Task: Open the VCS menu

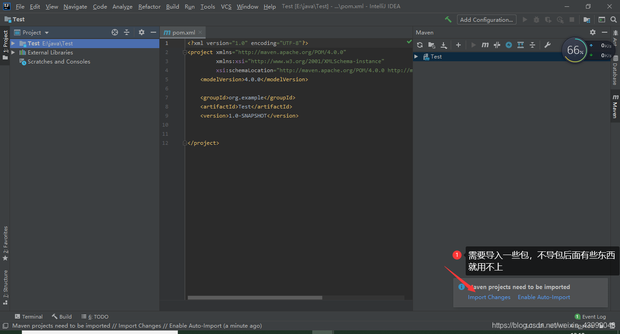Action: pyautogui.click(x=226, y=7)
